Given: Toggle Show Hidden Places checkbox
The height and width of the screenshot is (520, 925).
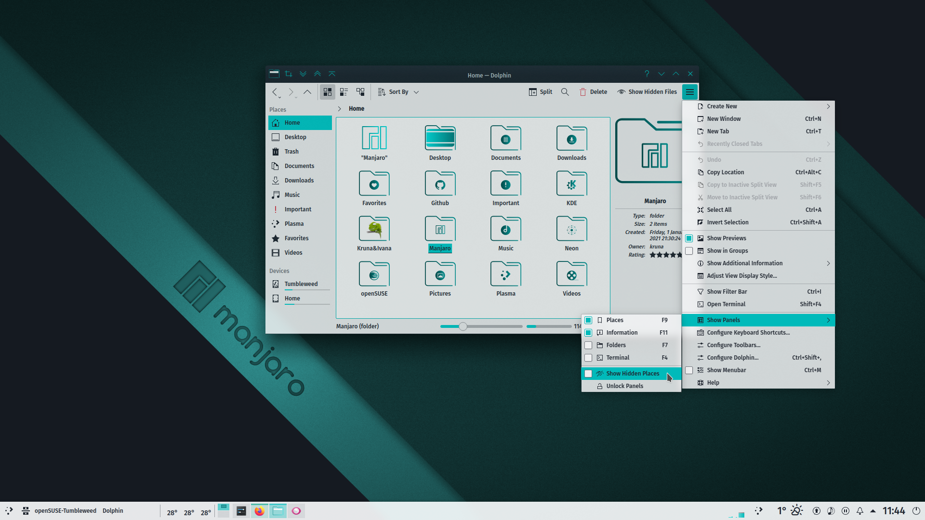Looking at the screenshot, I should 588,374.
